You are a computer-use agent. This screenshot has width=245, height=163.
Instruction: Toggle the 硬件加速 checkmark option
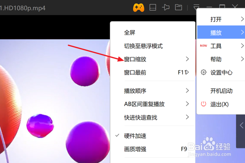[x=153, y=136]
